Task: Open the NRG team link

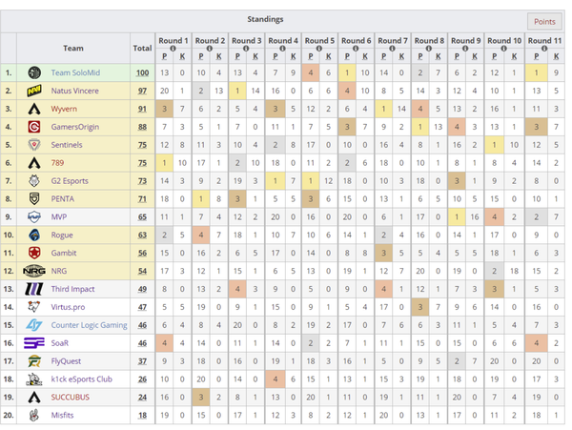Action: click(x=59, y=271)
